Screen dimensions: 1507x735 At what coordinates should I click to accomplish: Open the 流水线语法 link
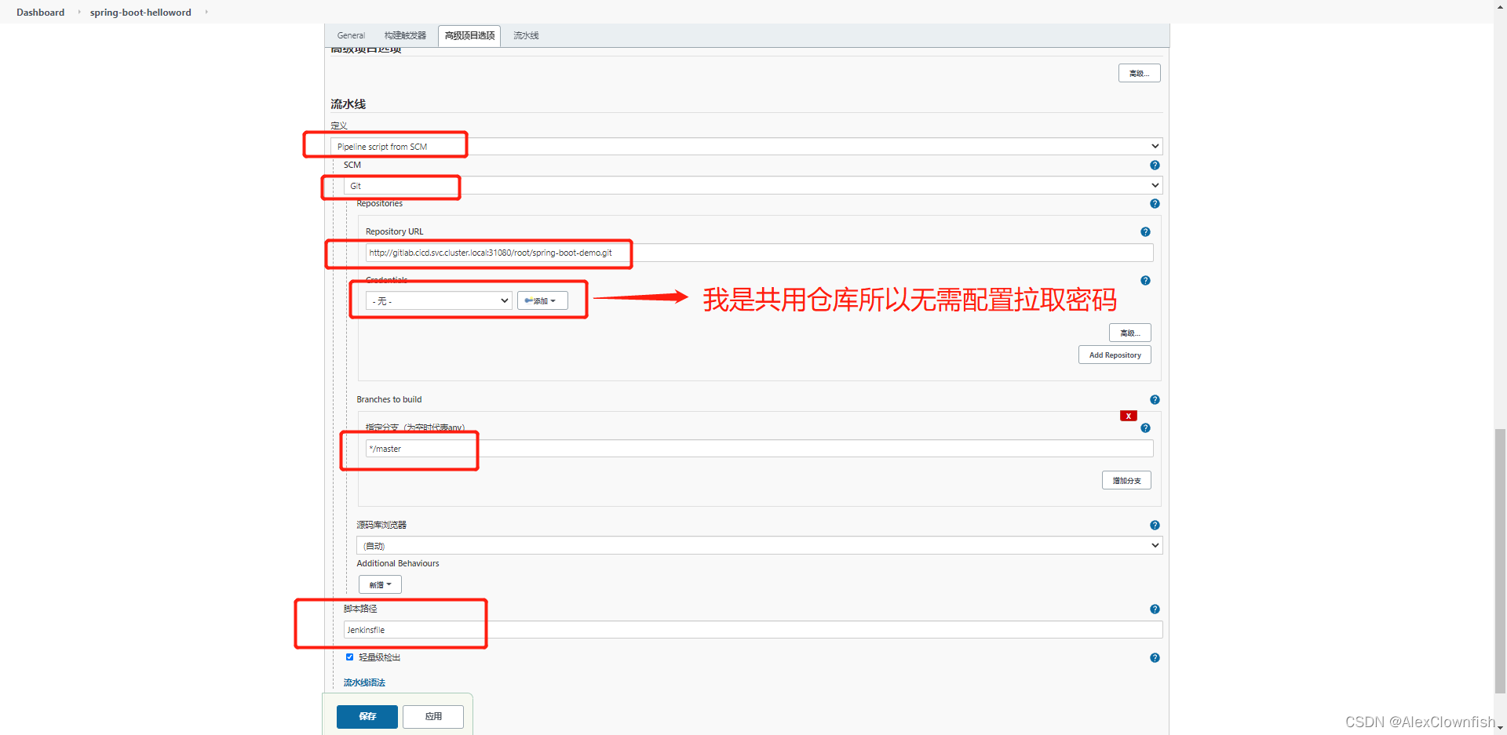364,683
